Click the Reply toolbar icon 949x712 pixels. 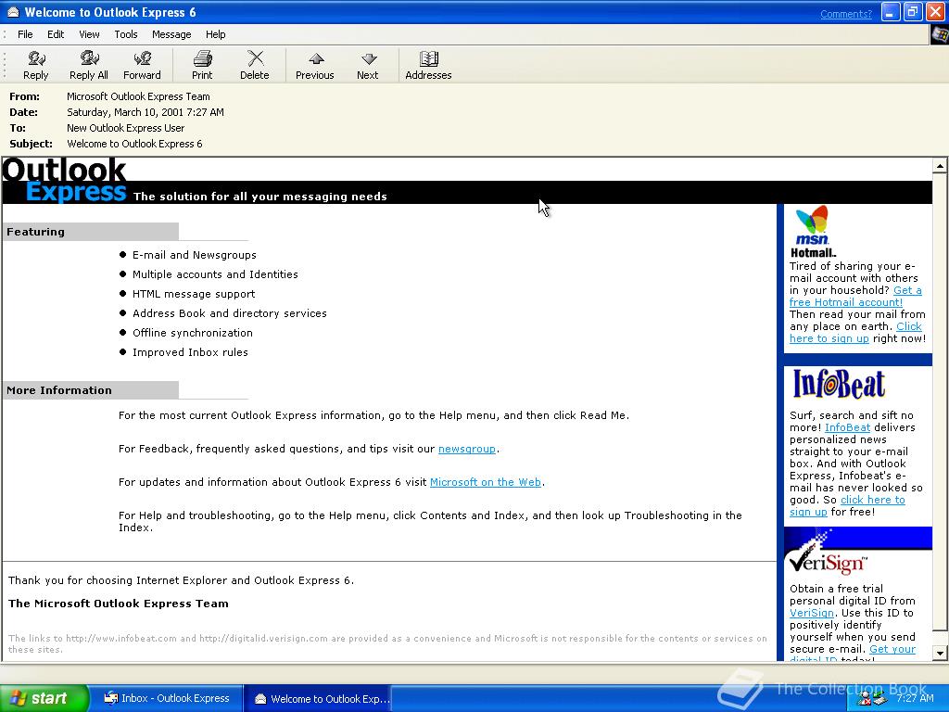point(36,66)
